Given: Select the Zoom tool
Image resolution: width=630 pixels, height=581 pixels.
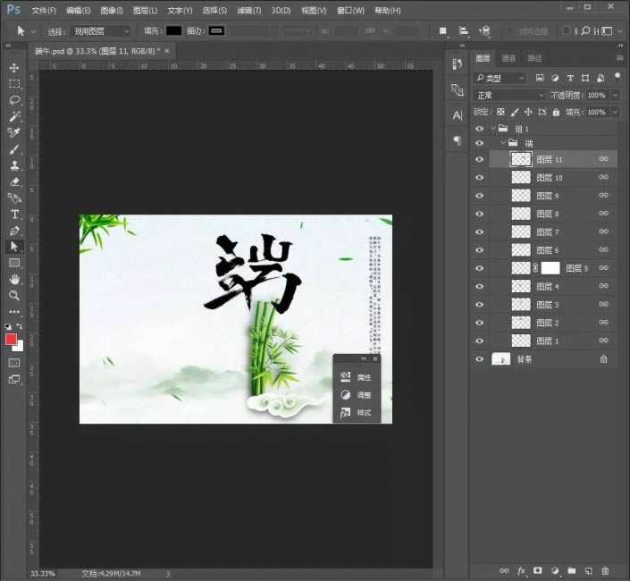Looking at the screenshot, I should click(x=14, y=295).
